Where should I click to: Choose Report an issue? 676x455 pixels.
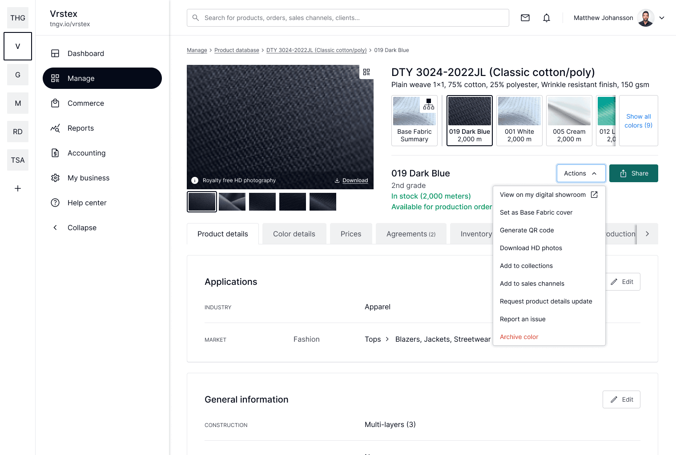[x=549, y=319]
